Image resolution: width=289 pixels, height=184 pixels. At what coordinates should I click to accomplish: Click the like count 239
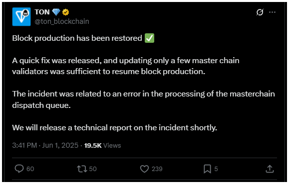pos(157,169)
